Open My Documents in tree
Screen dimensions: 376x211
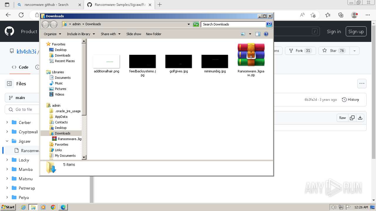[65, 156]
